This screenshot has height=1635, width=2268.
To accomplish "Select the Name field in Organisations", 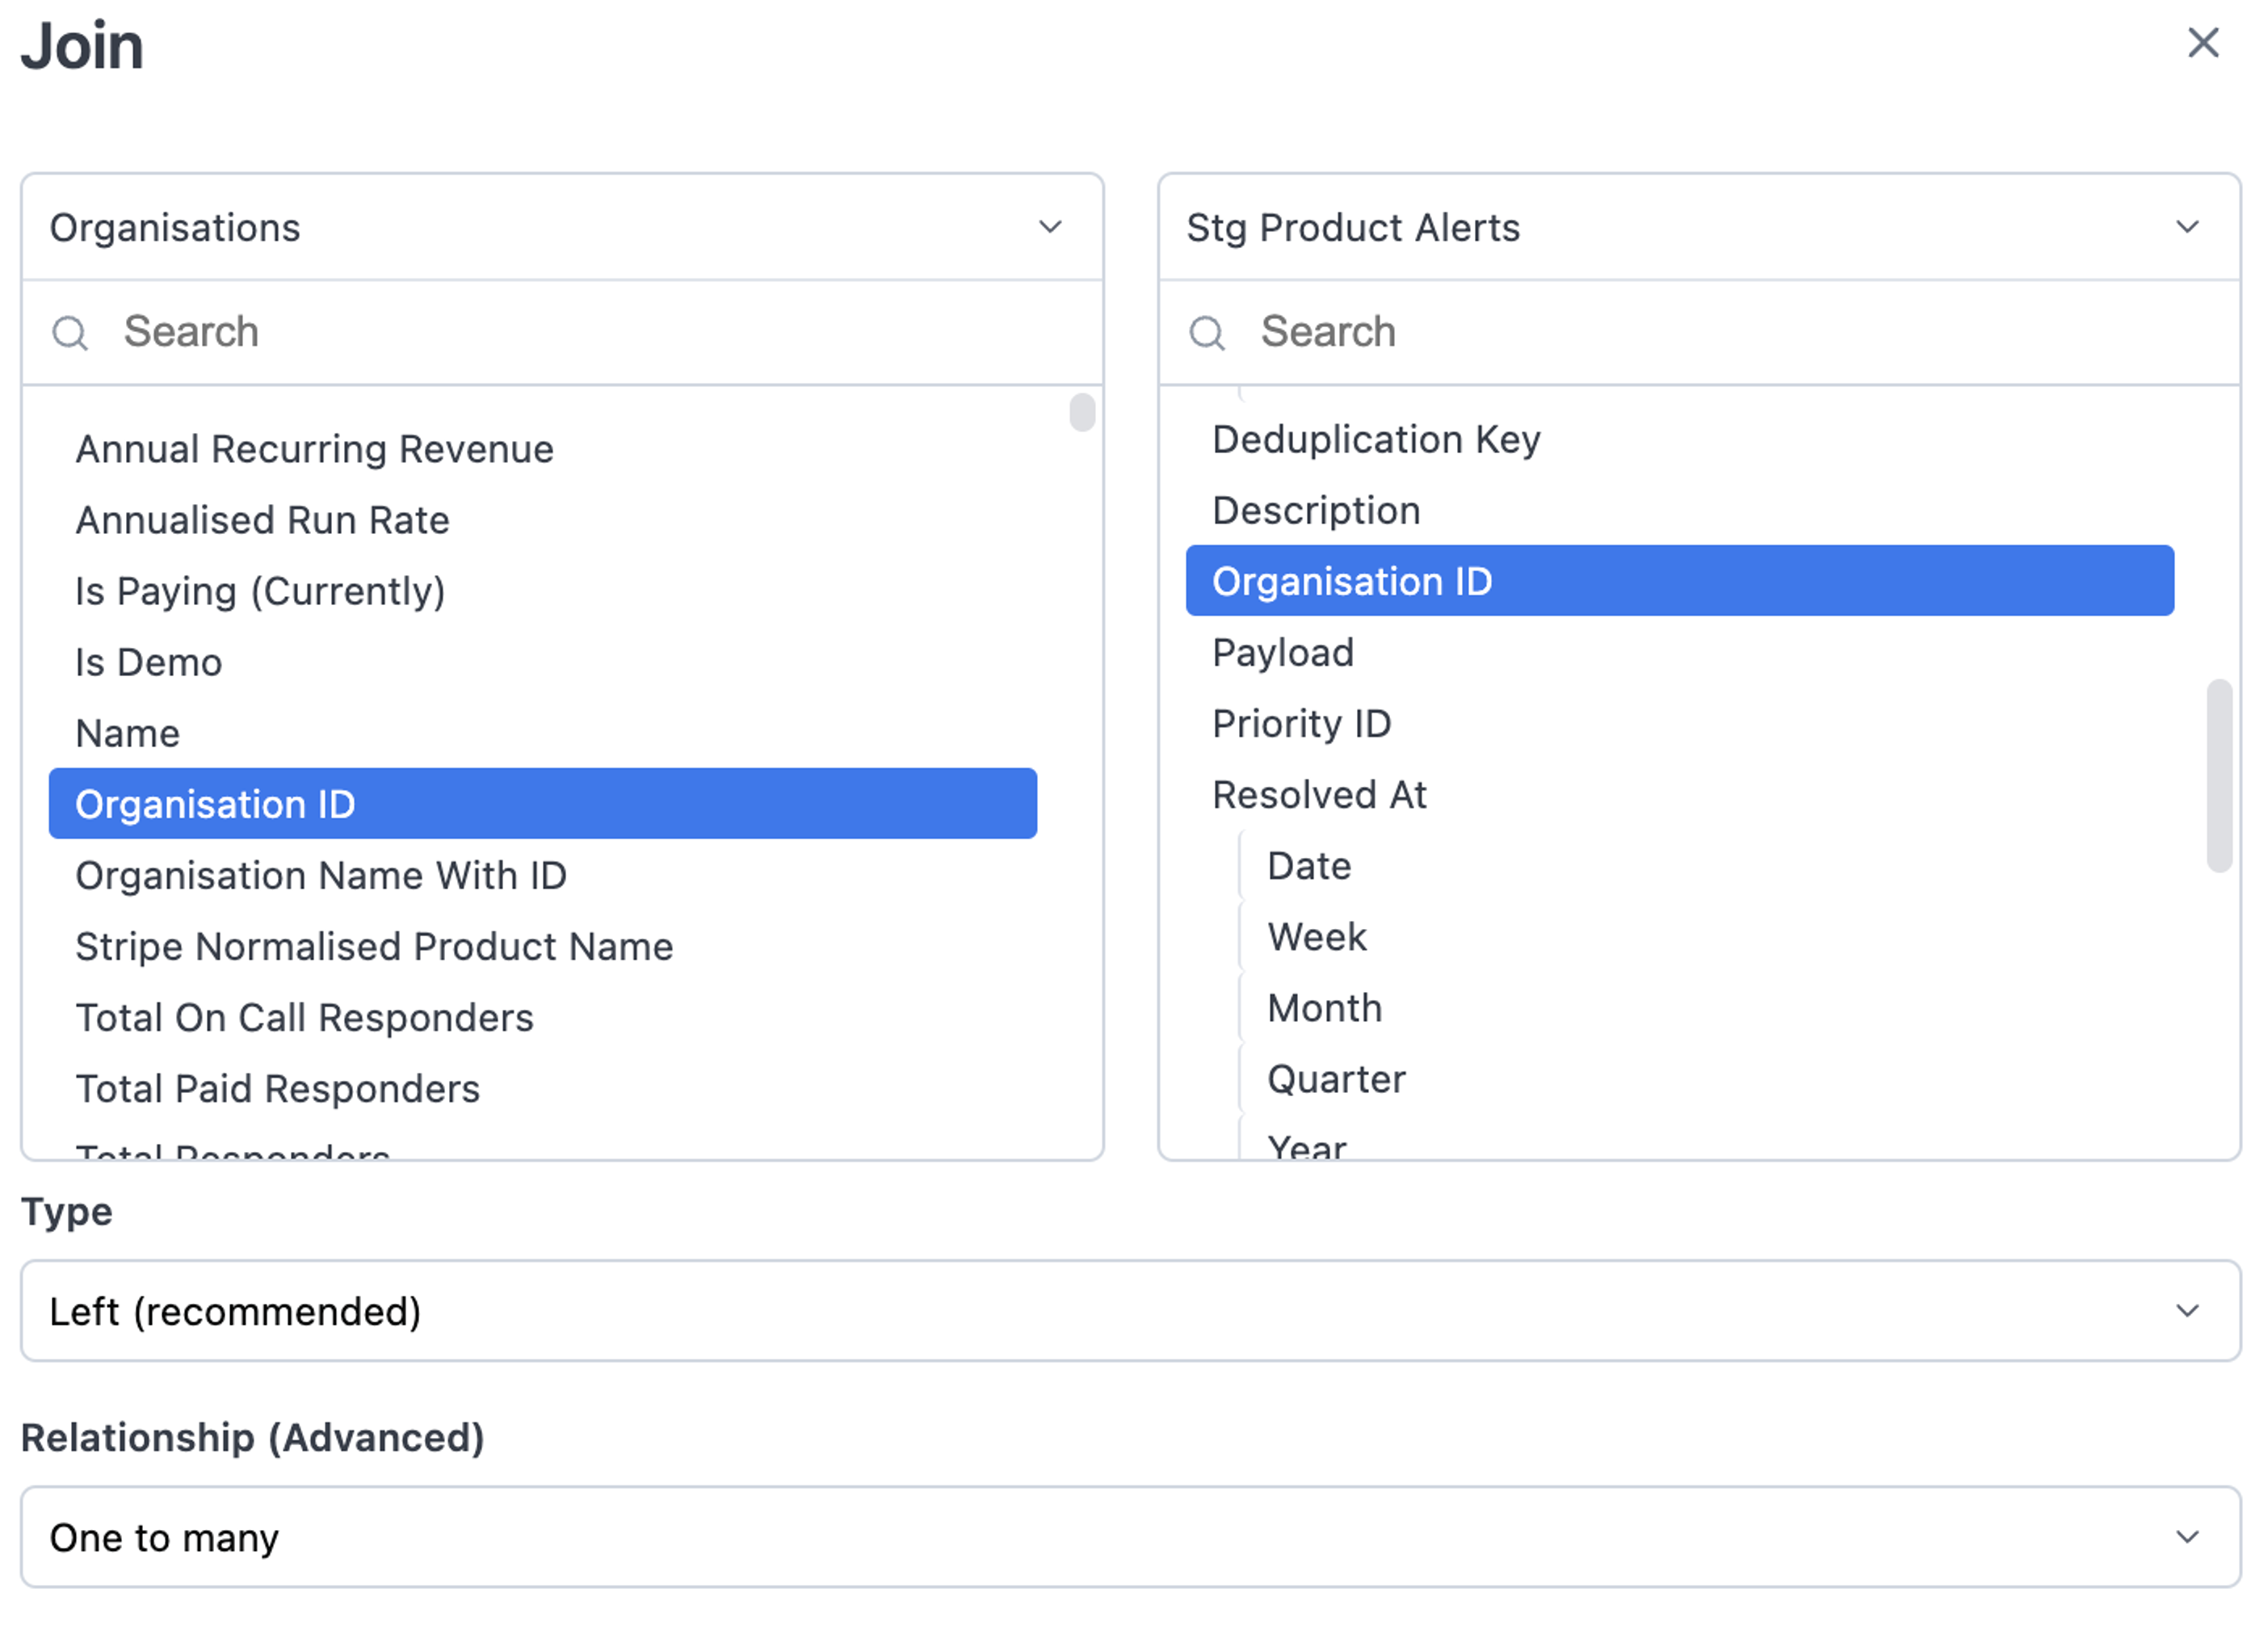I will pos(128,734).
